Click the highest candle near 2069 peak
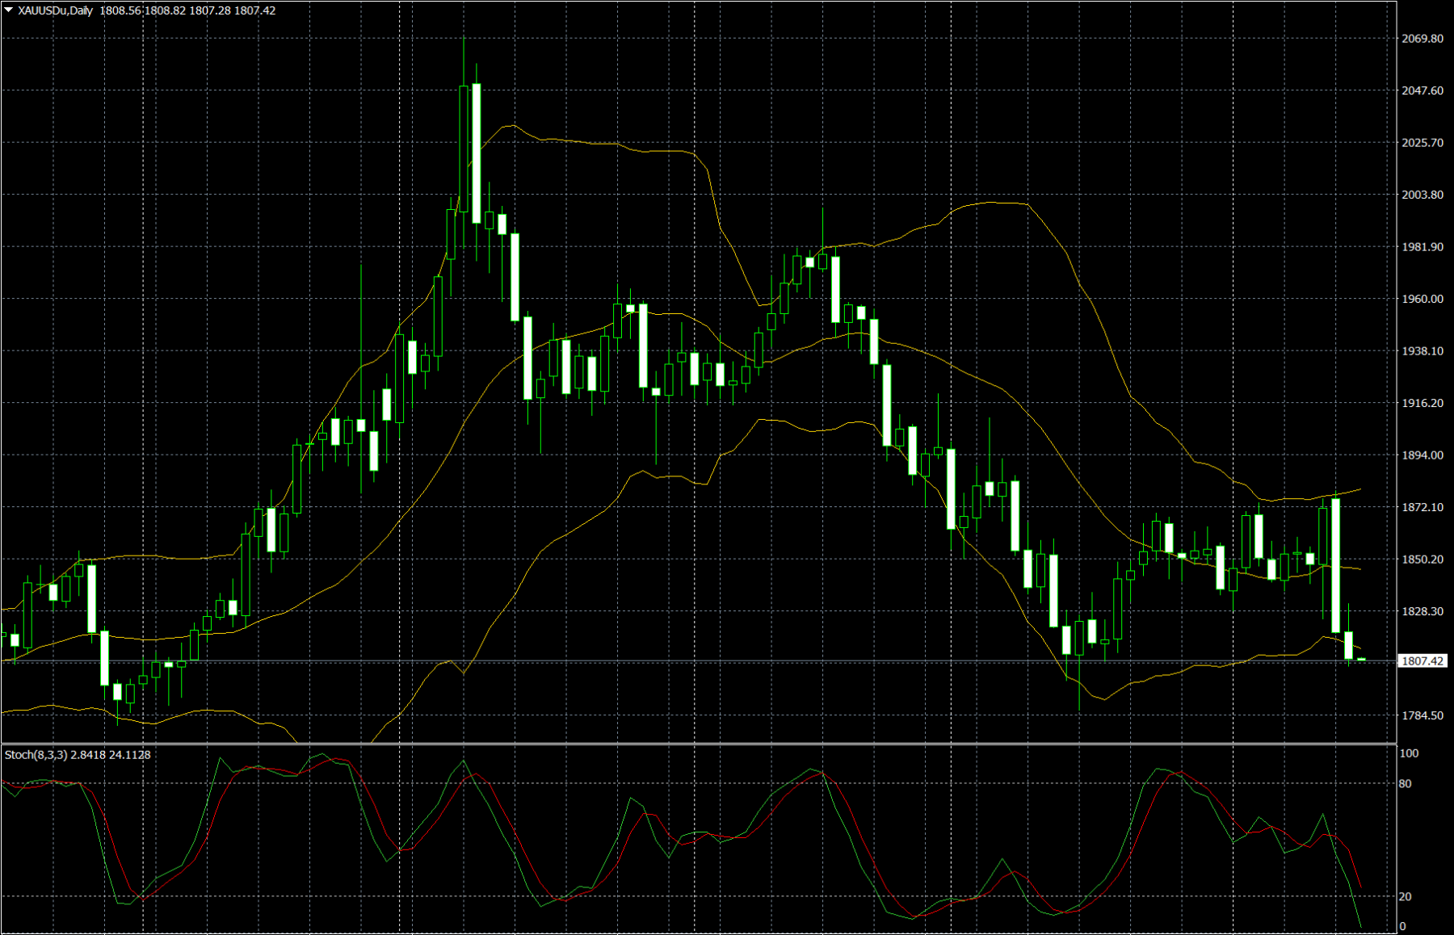1454x935 pixels. pos(464,149)
